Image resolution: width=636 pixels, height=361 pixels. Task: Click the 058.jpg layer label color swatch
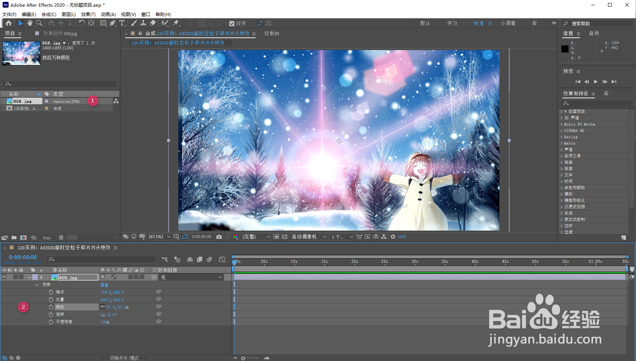(x=35, y=277)
